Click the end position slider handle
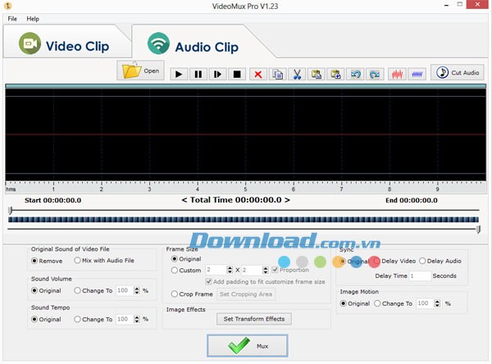Screen dimensions: 492x364 pyautogui.click(x=478, y=230)
